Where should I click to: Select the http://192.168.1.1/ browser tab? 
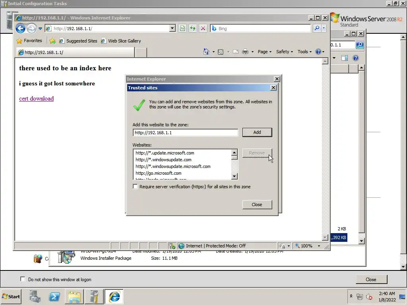tap(75, 52)
